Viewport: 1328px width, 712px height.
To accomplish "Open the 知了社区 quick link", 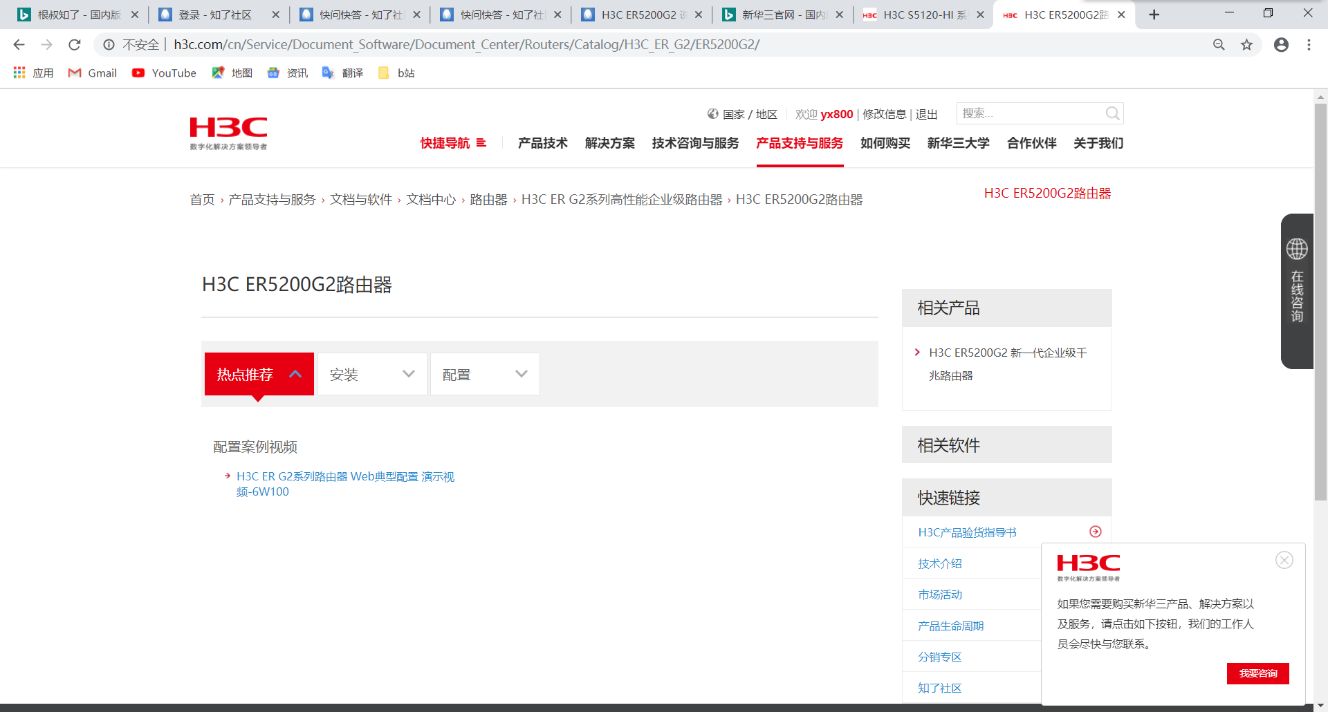I will point(940,688).
